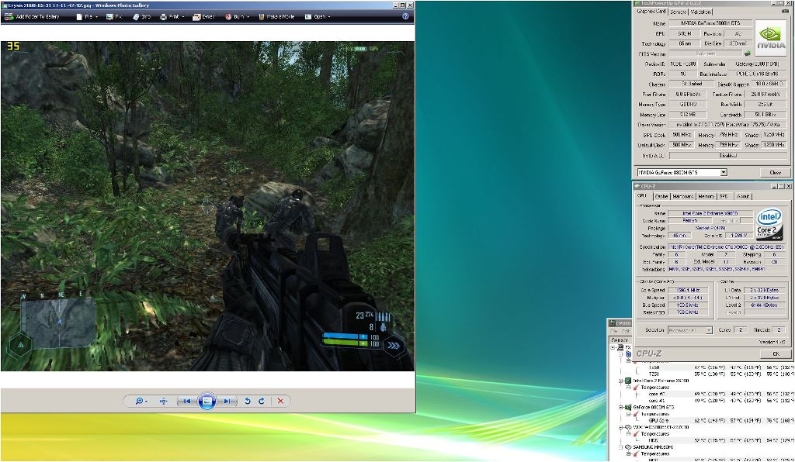Viewport: 795px width, 462px height.
Task: Click the blue Help icon in Photo Gallery
Action: point(405,16)
